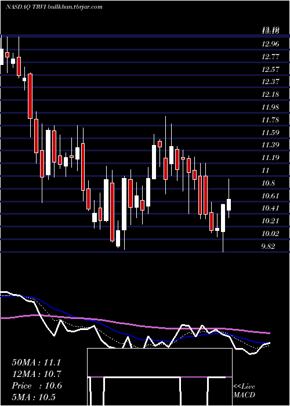This screenshot has width=290, height=406.
Task: Click the 11.19 price axis label
Action: click(270, 158)
